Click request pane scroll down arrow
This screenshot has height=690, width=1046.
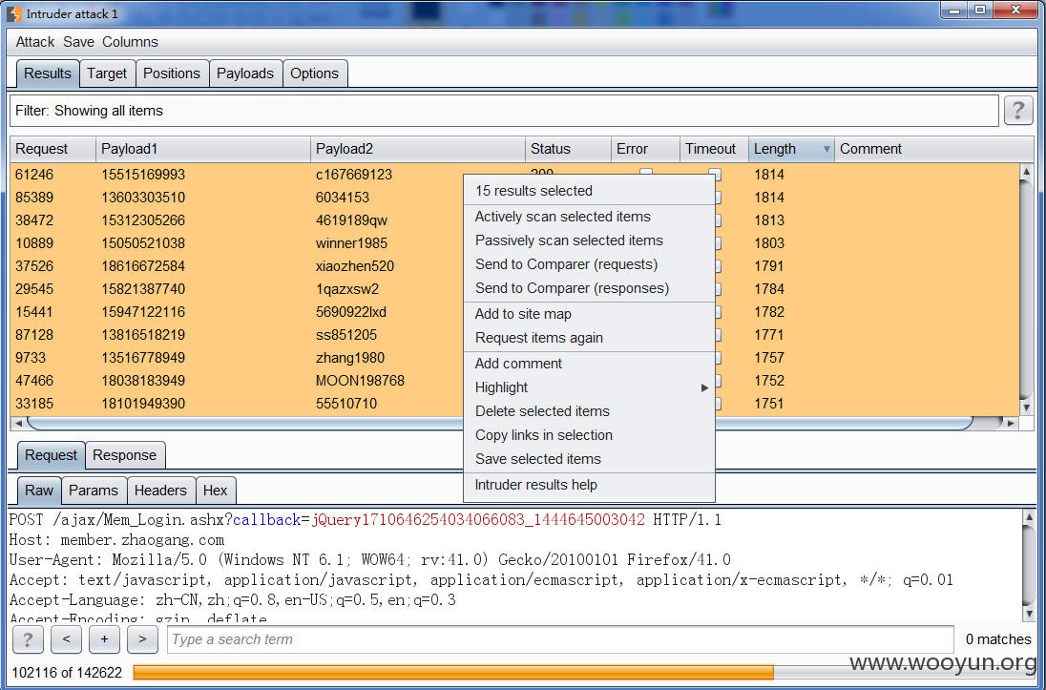coord(1028,614)
